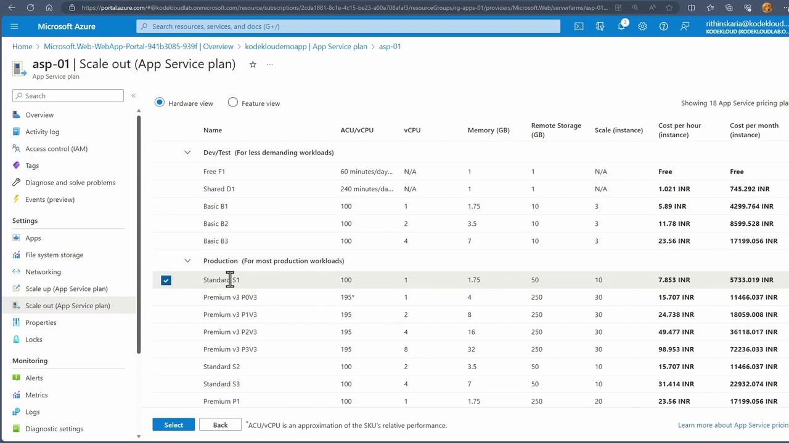The height and width of the screenshot is (443, 789).
Task: Favorite asp-01 with the star icon
Action: click(x=253, y=64)
